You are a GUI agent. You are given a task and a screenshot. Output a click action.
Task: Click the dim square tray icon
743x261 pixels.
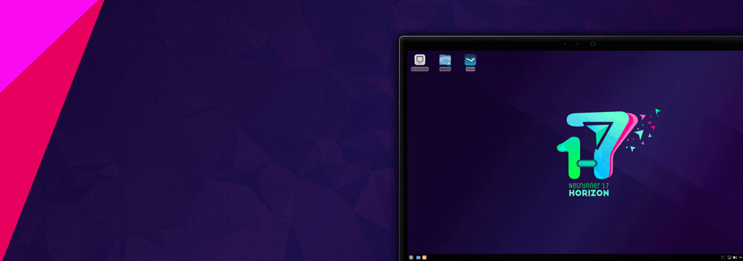coord(722,258)
